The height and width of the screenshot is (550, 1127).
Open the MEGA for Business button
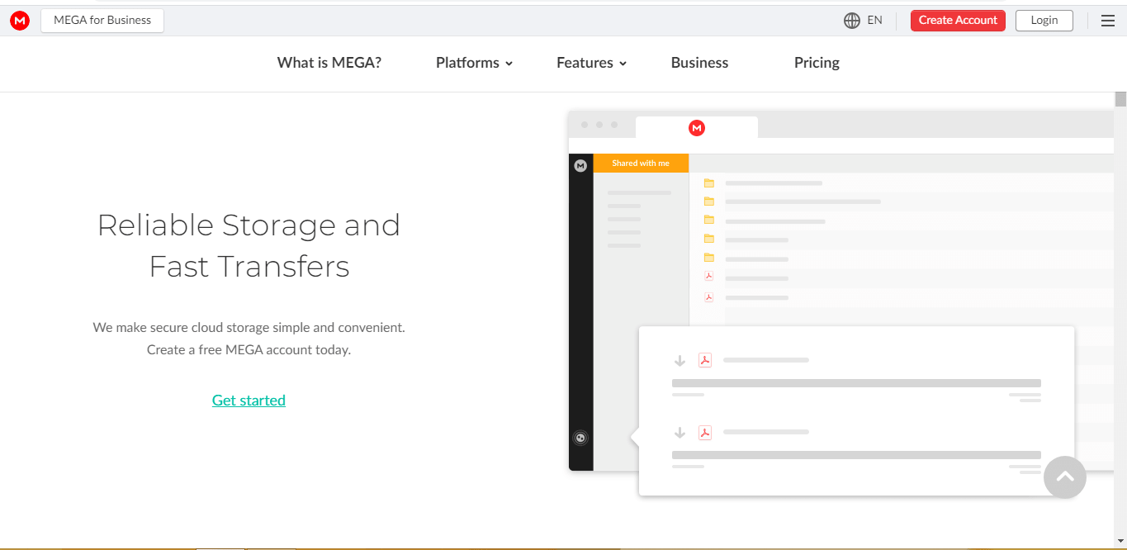102,21
